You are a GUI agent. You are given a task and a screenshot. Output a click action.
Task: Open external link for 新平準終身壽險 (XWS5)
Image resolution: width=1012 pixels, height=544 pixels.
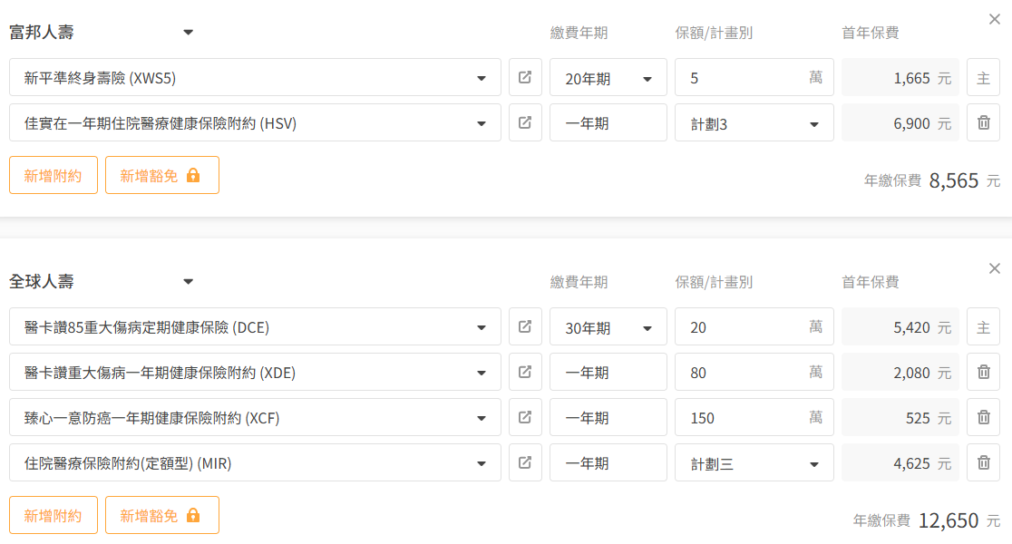tap(525, 78)
